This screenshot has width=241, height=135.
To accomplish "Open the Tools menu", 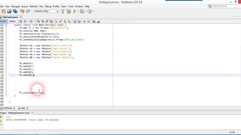I will pyautogui.click(x=71, y=6).
